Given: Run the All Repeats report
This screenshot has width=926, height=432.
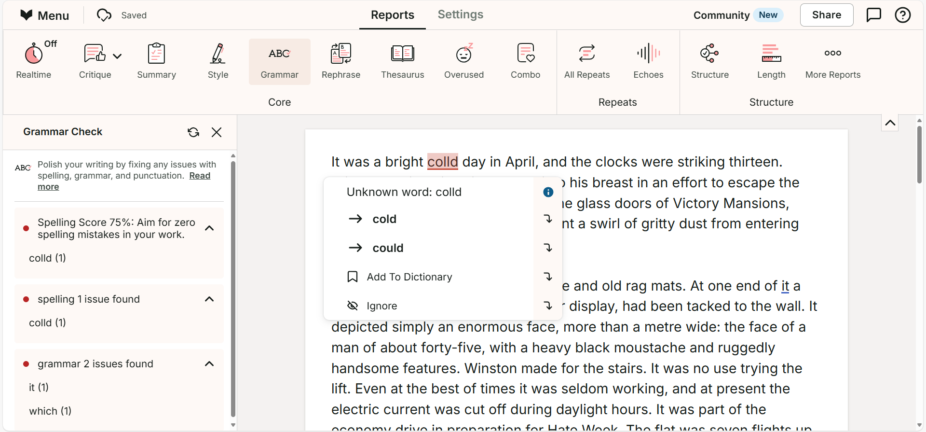Looking at the screenshot, I should point(587,61).
